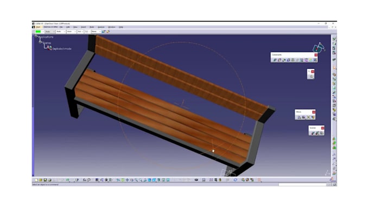Select the Quick Constraint tool
The width and height of the screenshot is (369, 207).
tap(302, 60)
